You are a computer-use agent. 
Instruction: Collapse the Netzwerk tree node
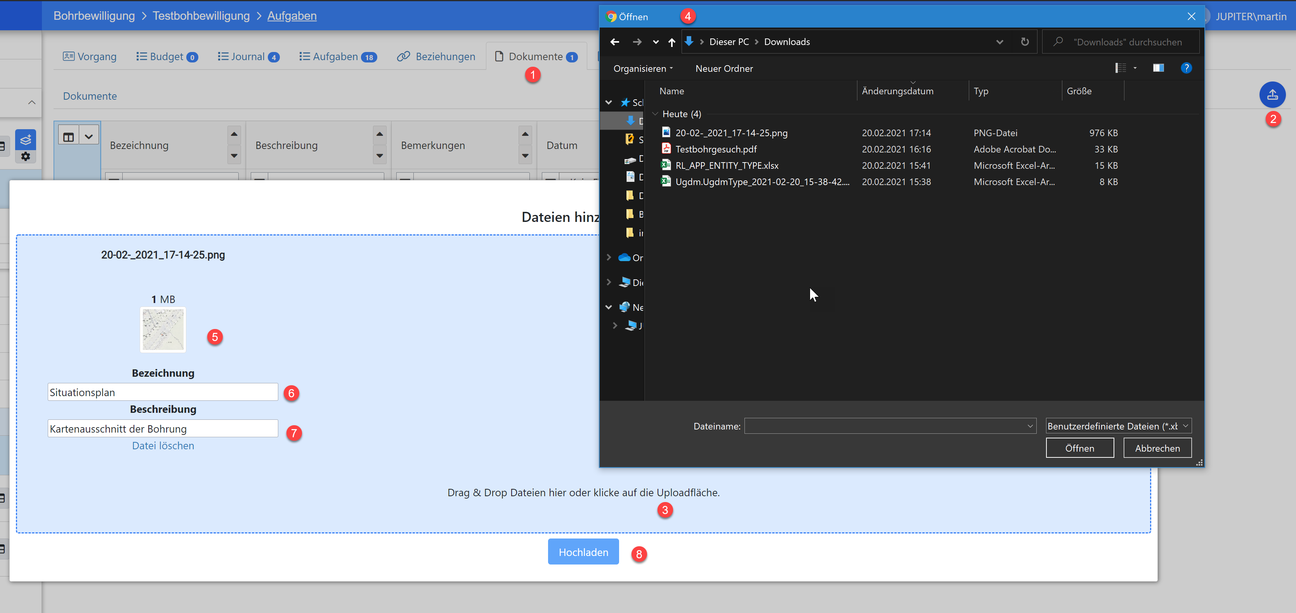608,307
